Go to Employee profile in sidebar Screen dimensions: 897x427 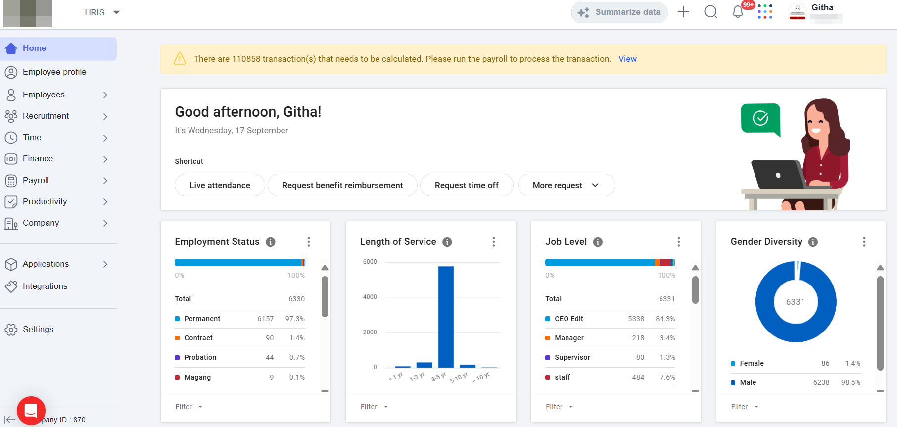(x=54, y=72)
